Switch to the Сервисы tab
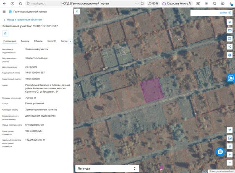235x173 pixels. 25,41
